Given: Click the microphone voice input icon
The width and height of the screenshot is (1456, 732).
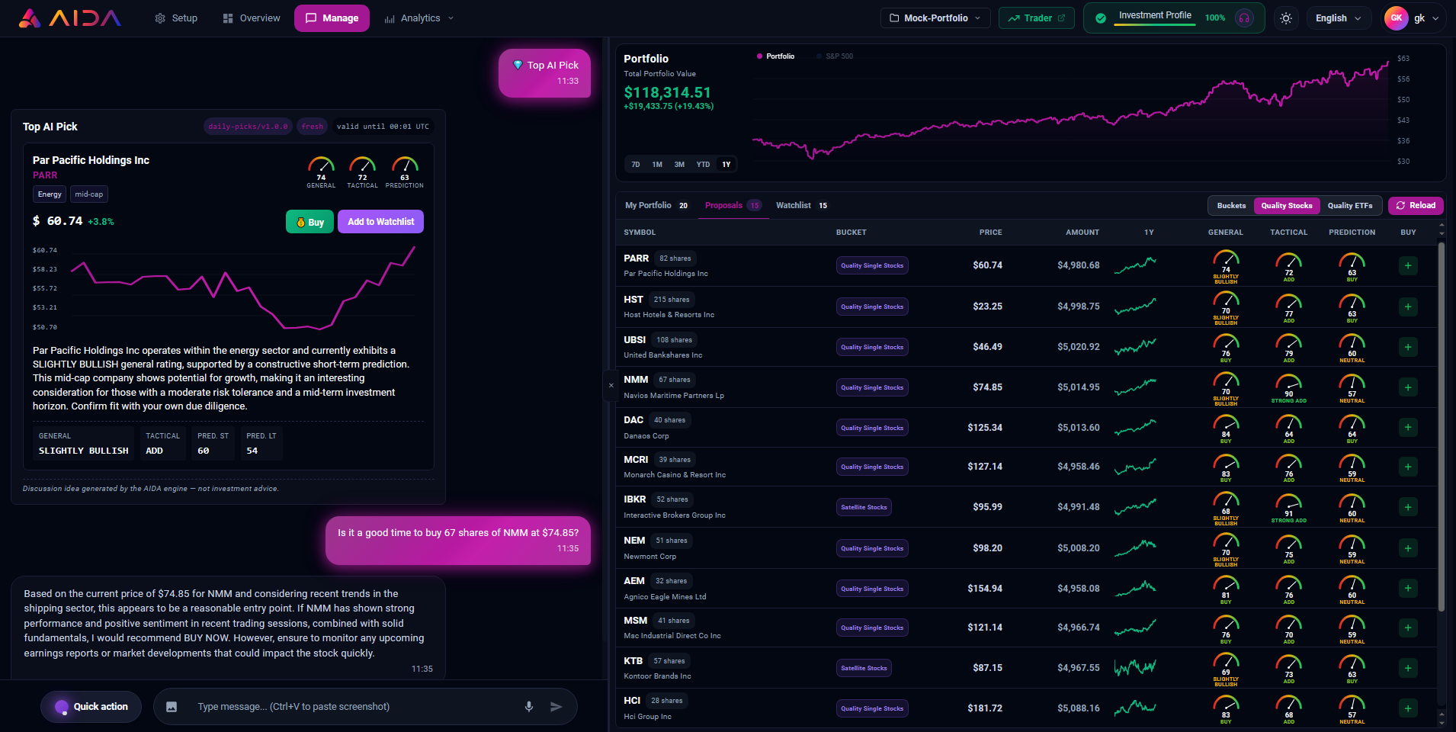Looking at the screenshot, I should coord(529,707).
